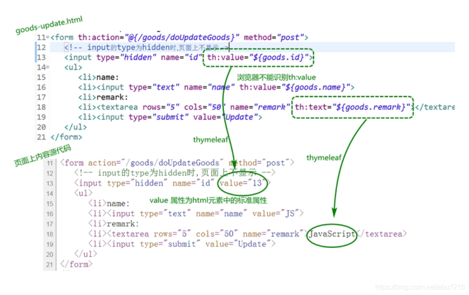Click line number 16 in the page source gutter
This screenshot has height=295, width=469.
[50, 214]
